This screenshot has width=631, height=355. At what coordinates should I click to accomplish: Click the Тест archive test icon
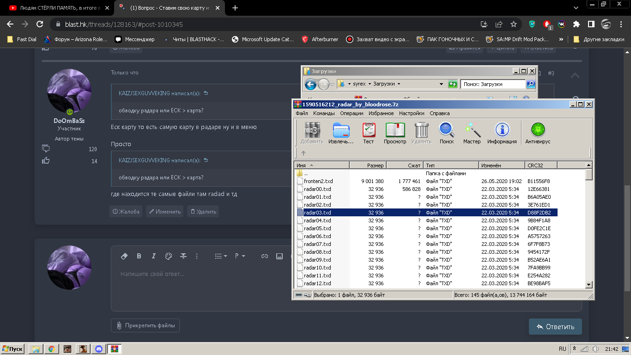pyautogui.click(x=368, y=133)
